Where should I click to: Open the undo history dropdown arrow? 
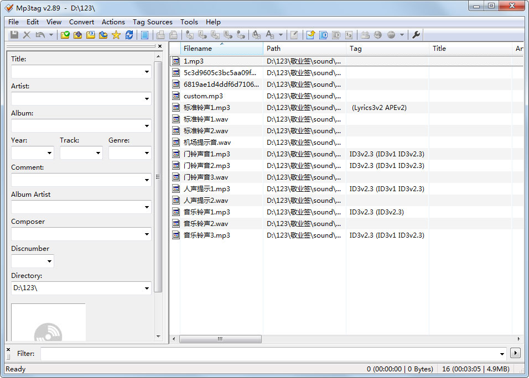(51, 35)
